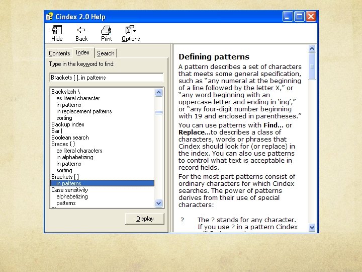Click the Hide toolbar icon

pyautogui.click(x=57, y=33)
